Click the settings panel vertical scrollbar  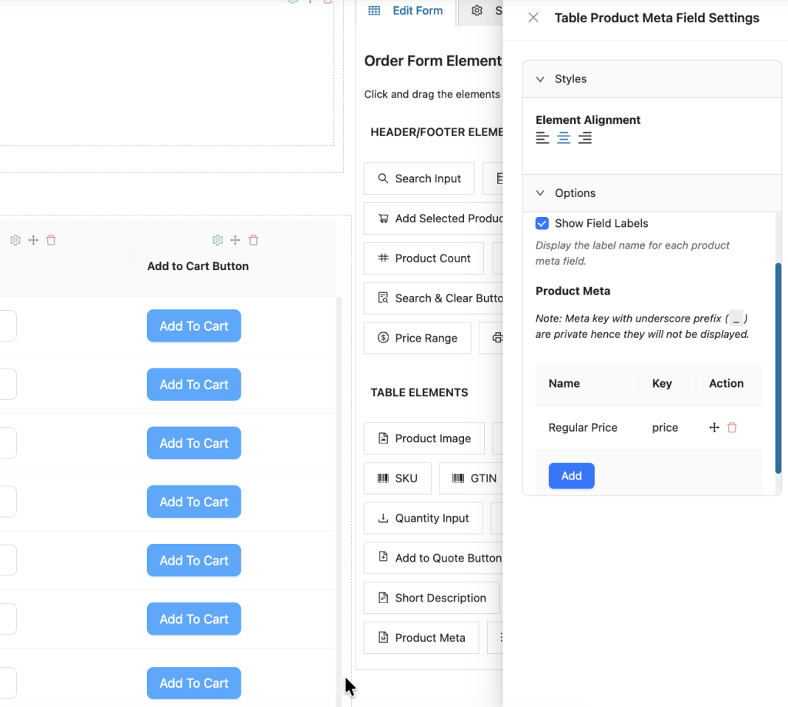pos(778,369)
